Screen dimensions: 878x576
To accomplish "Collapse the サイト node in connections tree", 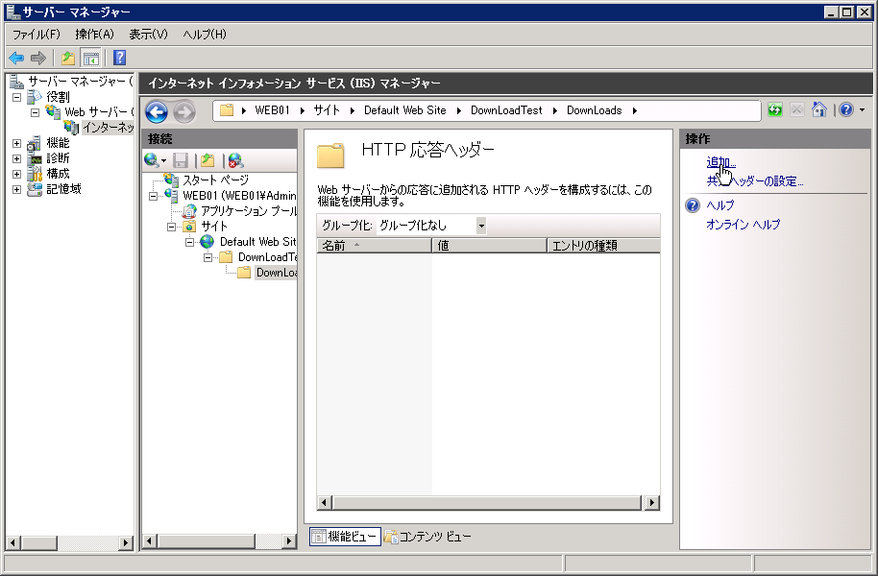I will pyautogui.click(x=171, y=227).
